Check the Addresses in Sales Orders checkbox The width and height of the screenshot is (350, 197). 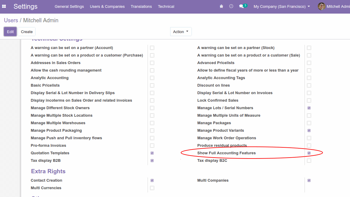click(152, 63)
